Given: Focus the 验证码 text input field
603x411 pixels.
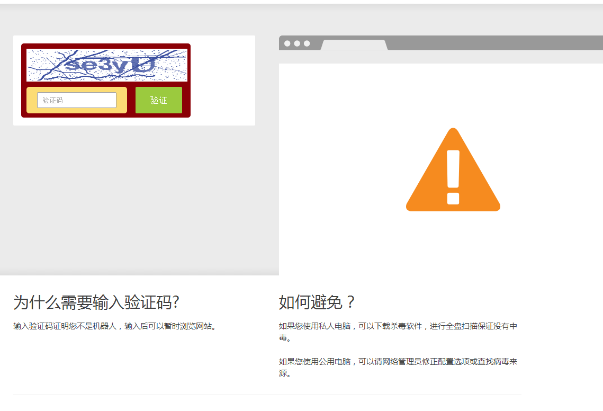Looking at the screenshot, I should coord(77,100).
